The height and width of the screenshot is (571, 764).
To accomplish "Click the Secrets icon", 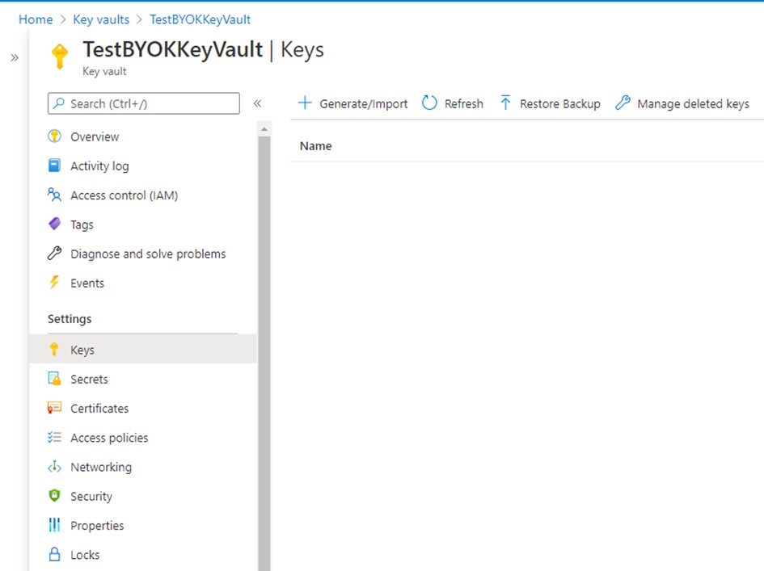I will tap(55, 379).
